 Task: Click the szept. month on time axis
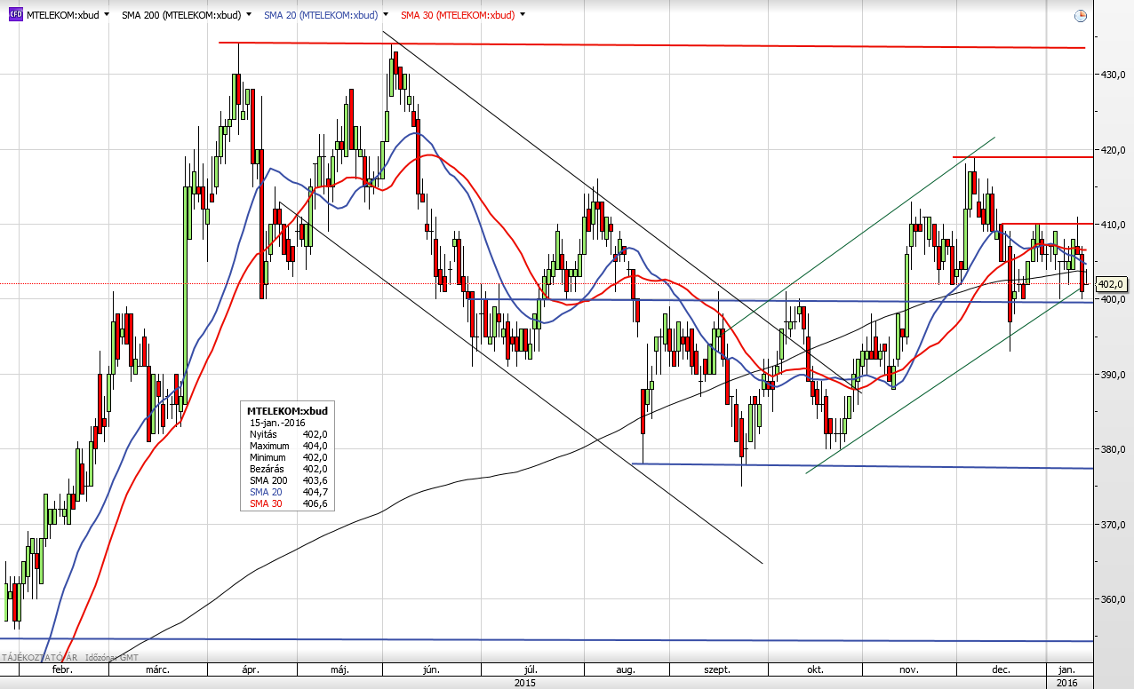point(717,670)
